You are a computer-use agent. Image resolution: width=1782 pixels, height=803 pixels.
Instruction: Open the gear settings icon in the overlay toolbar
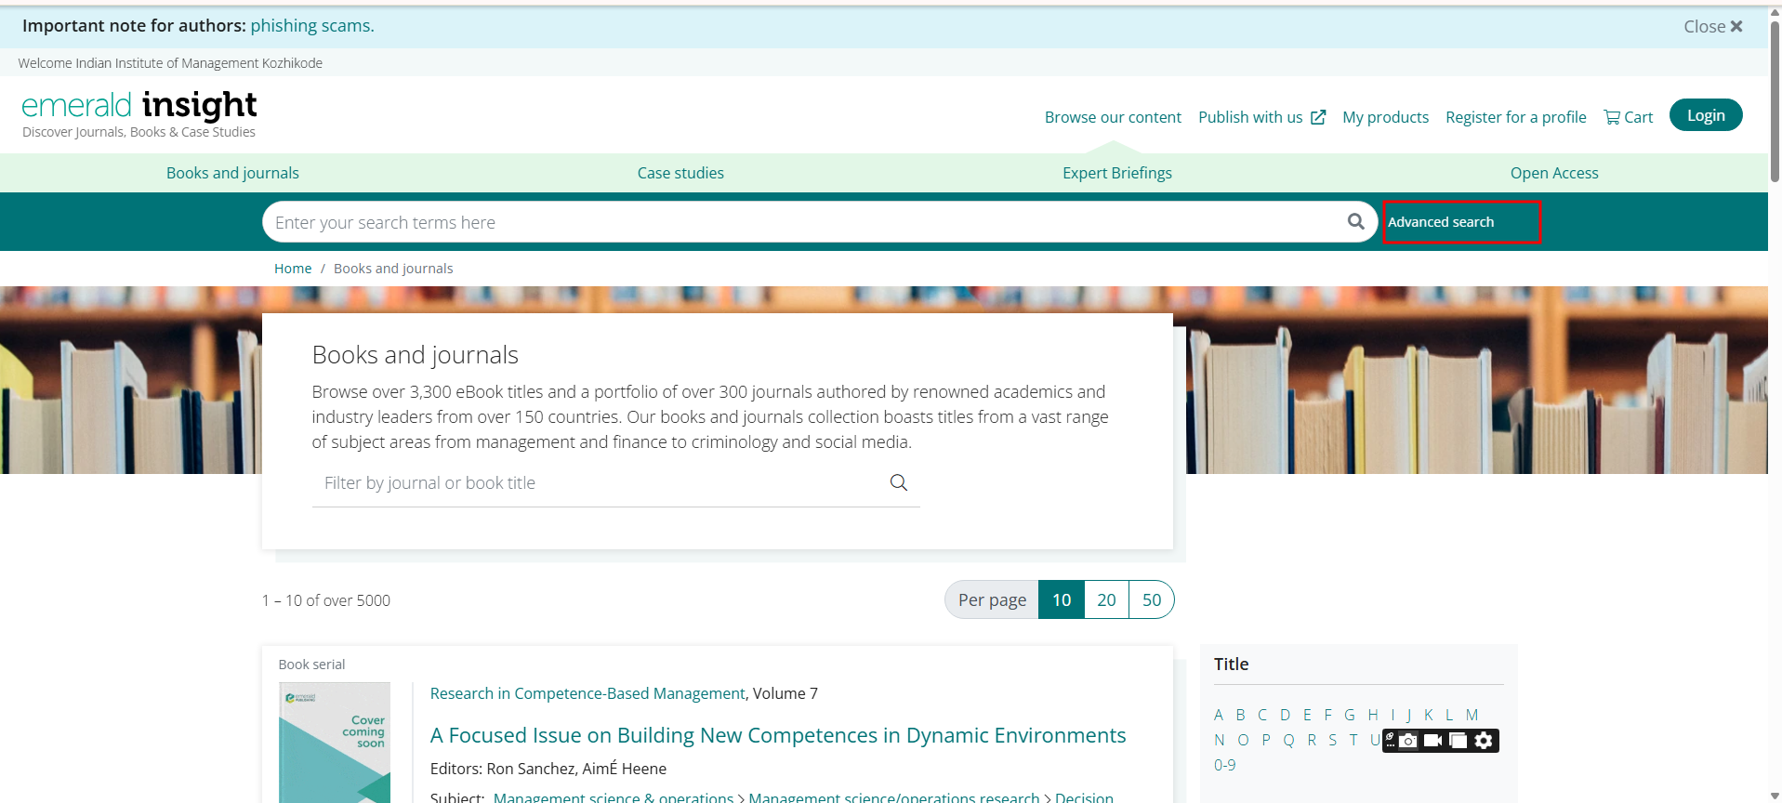coord(1484,741)
